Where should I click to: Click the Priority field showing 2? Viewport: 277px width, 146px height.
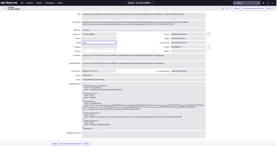[99, 38]
